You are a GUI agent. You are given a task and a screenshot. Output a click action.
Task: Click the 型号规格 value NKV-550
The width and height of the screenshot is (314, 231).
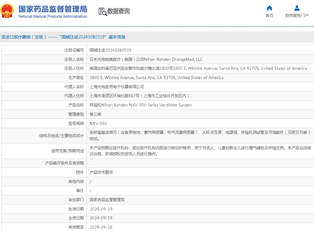pos(98,123)
